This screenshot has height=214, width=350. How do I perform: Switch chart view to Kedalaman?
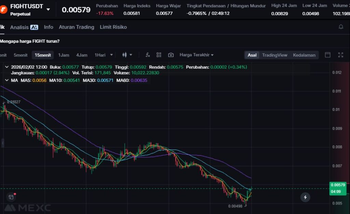pyautogui.click(x=304, y=55)
